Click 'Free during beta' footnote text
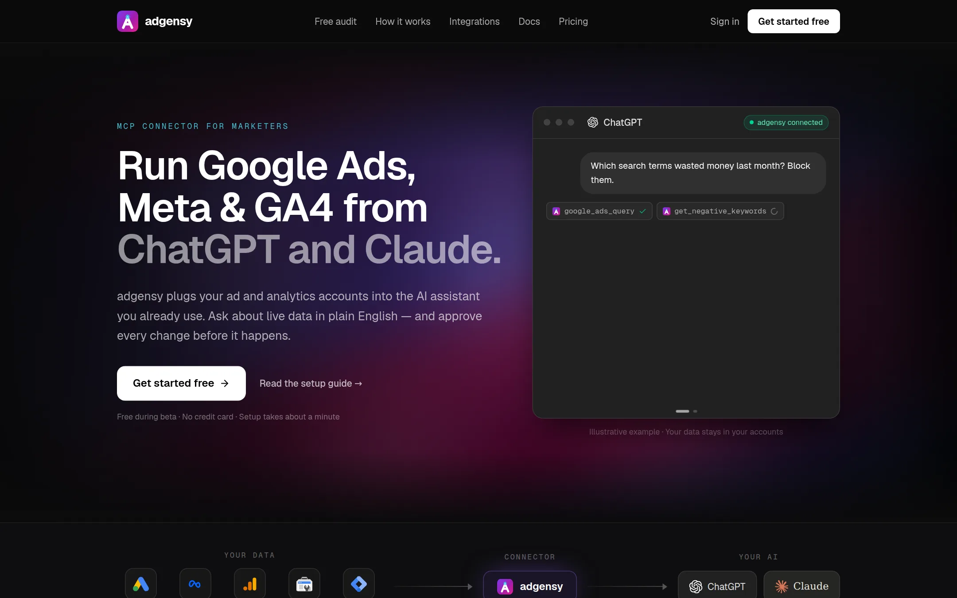Screen dimensions: 957x598 (x=147, y=417)
